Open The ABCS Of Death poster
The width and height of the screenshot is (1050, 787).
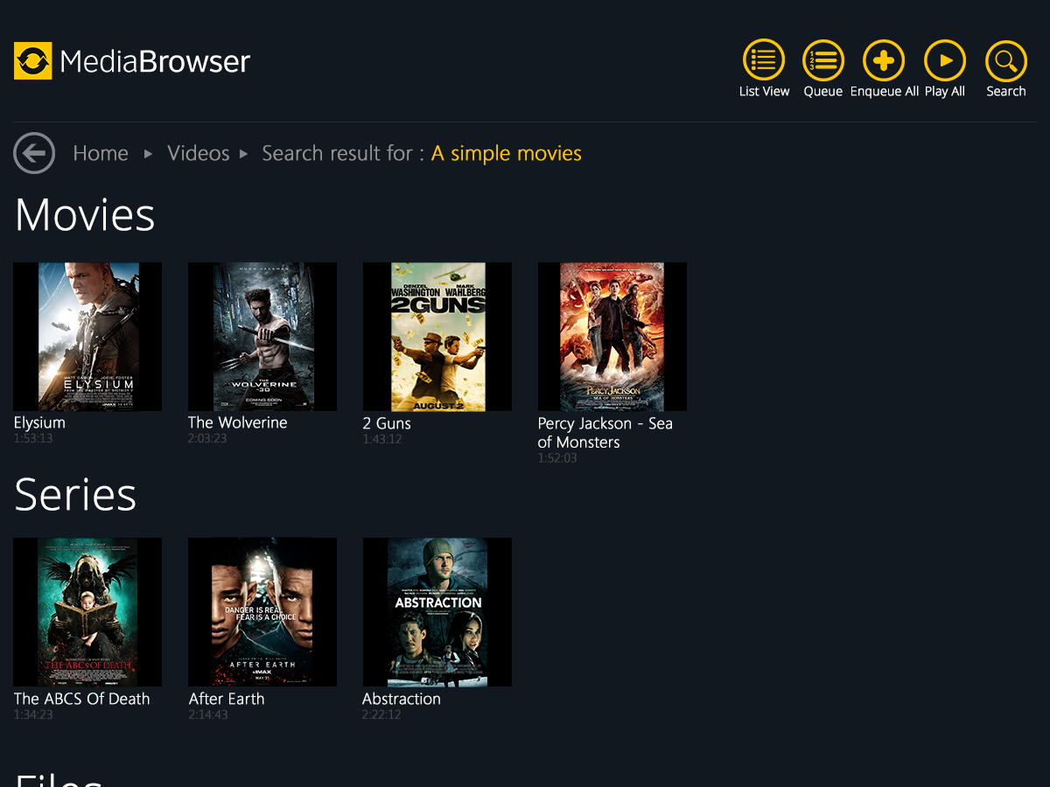pyautogui.click(x=87, y=612)
